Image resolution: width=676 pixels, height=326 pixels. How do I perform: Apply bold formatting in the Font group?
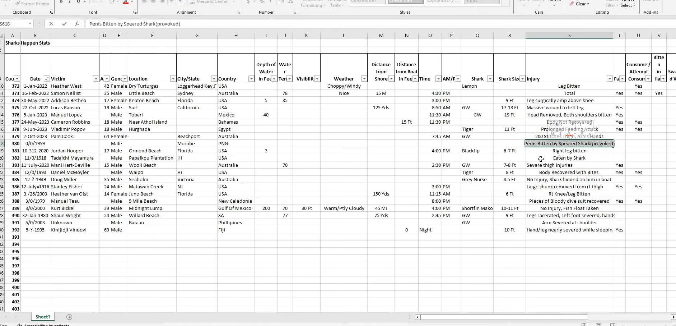click(x=61, y=2)
